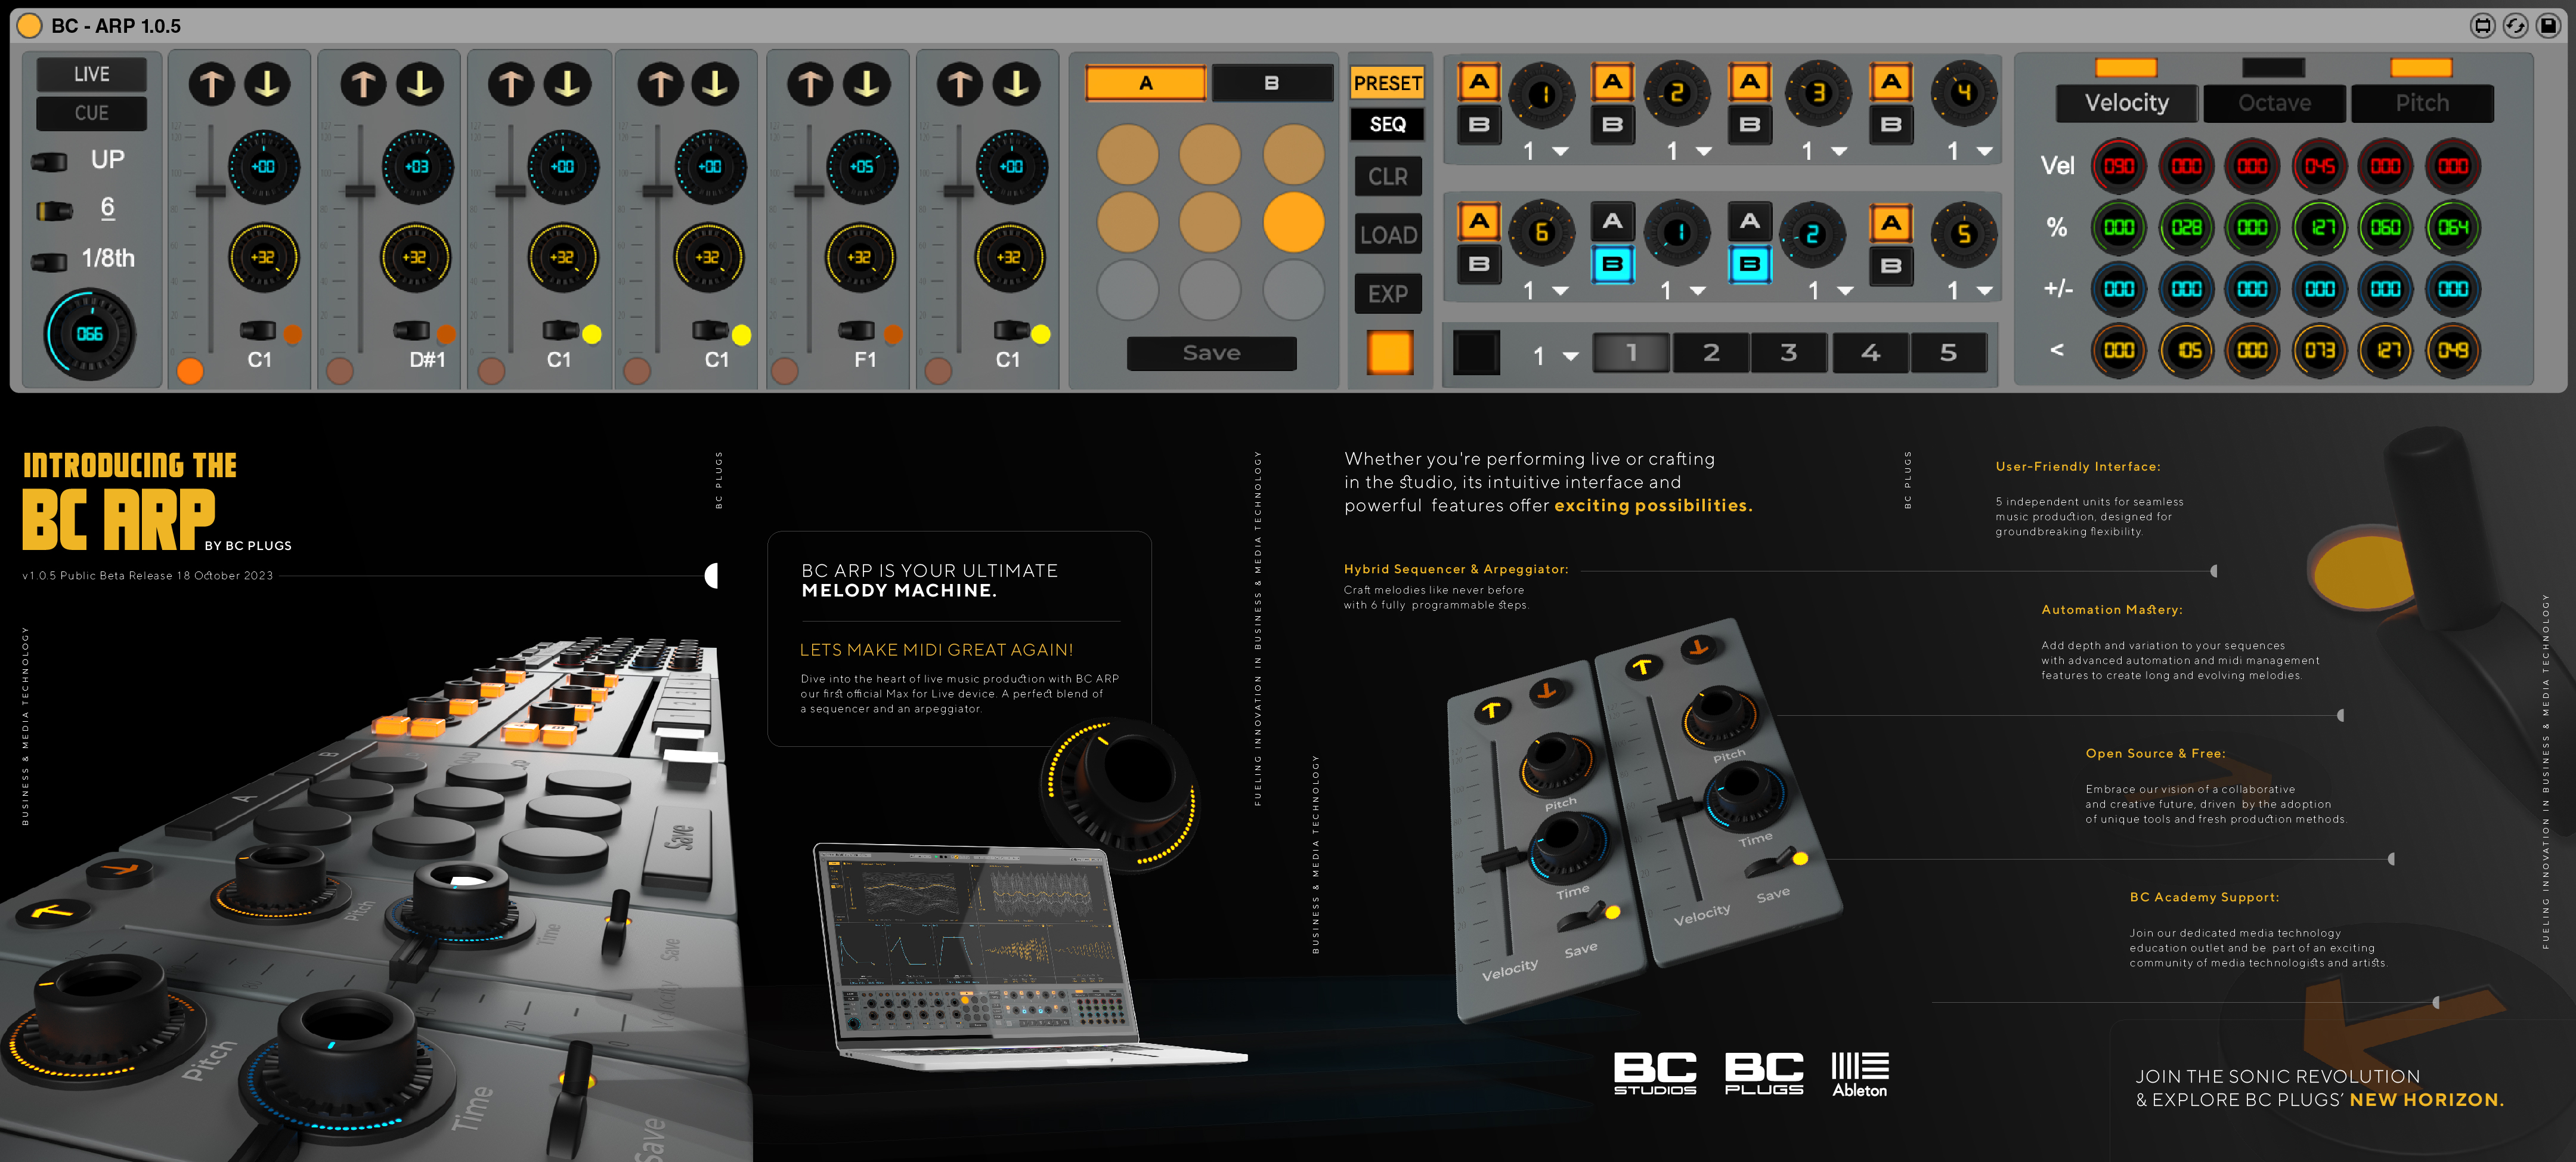Viewport: 2576px width, 1162px height.
Task: Click the hot-swap icon in the title bar
Action: click(2515, 26)
